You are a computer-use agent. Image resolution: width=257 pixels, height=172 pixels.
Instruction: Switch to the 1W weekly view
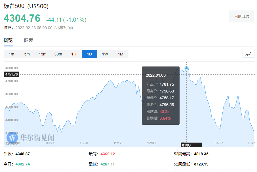click(x=105, y=54)
